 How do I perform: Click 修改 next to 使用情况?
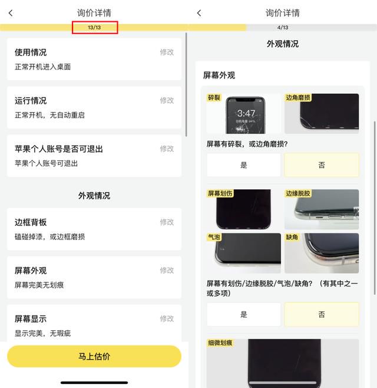click(167, 52)
